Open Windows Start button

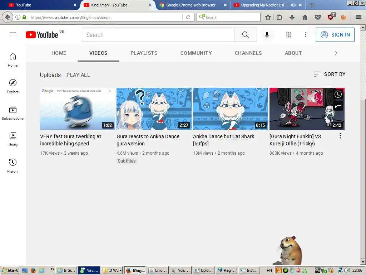click(x=10, y=270)
